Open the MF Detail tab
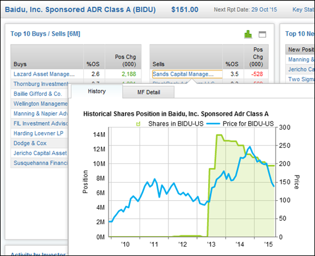 (148, 92)
